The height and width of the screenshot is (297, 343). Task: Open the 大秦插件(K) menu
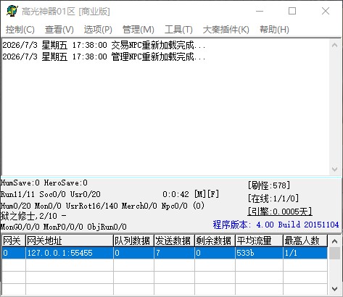point(226,30)
